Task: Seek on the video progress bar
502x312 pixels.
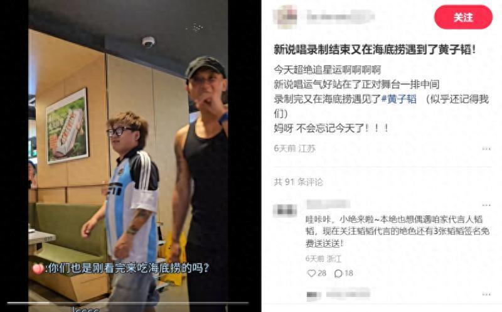Action: pyautogui.click(x=128, y=303)
